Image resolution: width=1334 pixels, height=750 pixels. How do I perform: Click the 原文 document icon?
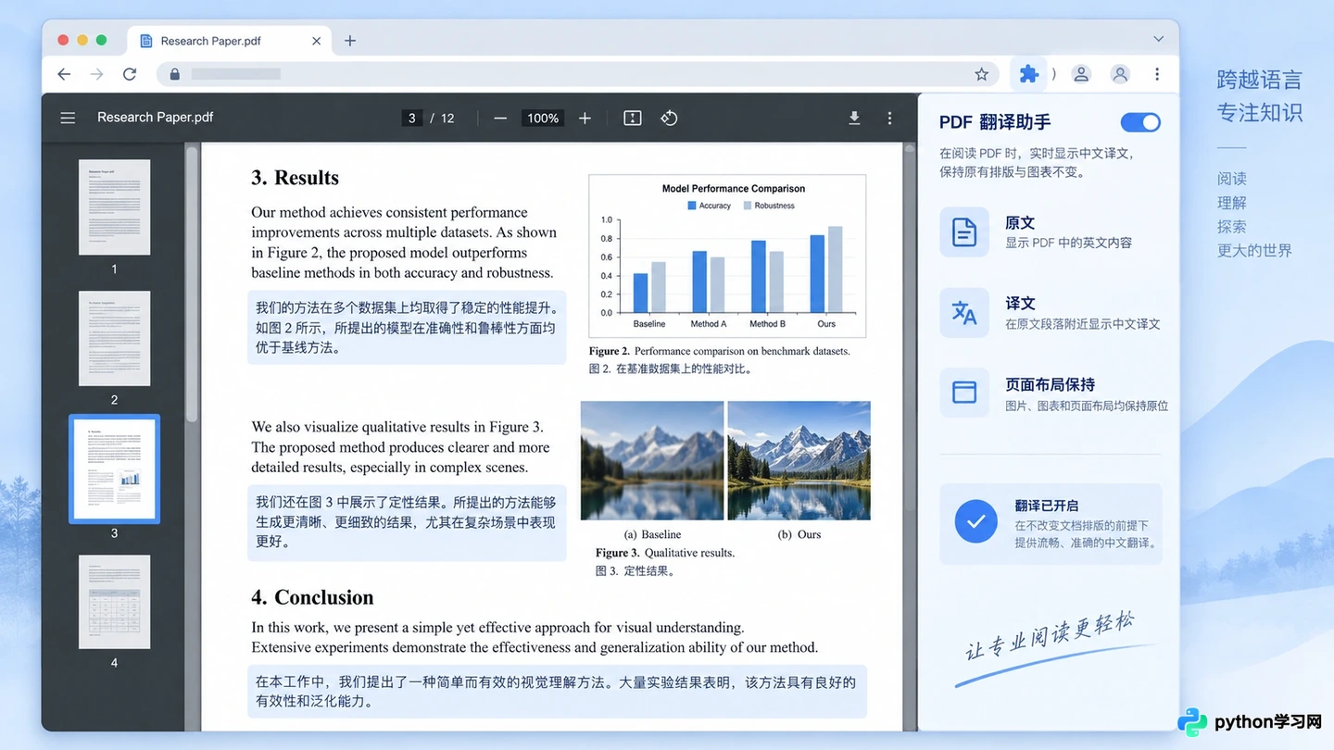point(964,231)
